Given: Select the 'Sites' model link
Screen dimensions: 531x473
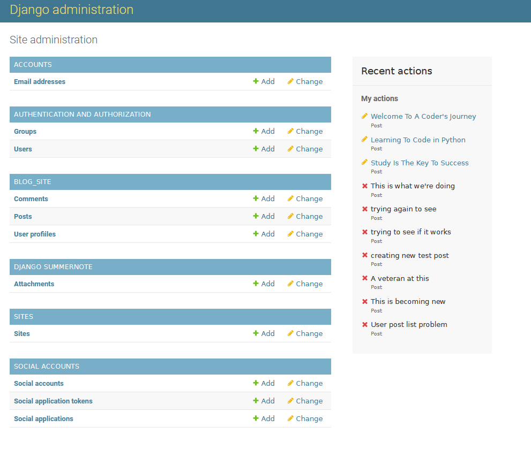Looking at the screenshot, I should point(21,333).
